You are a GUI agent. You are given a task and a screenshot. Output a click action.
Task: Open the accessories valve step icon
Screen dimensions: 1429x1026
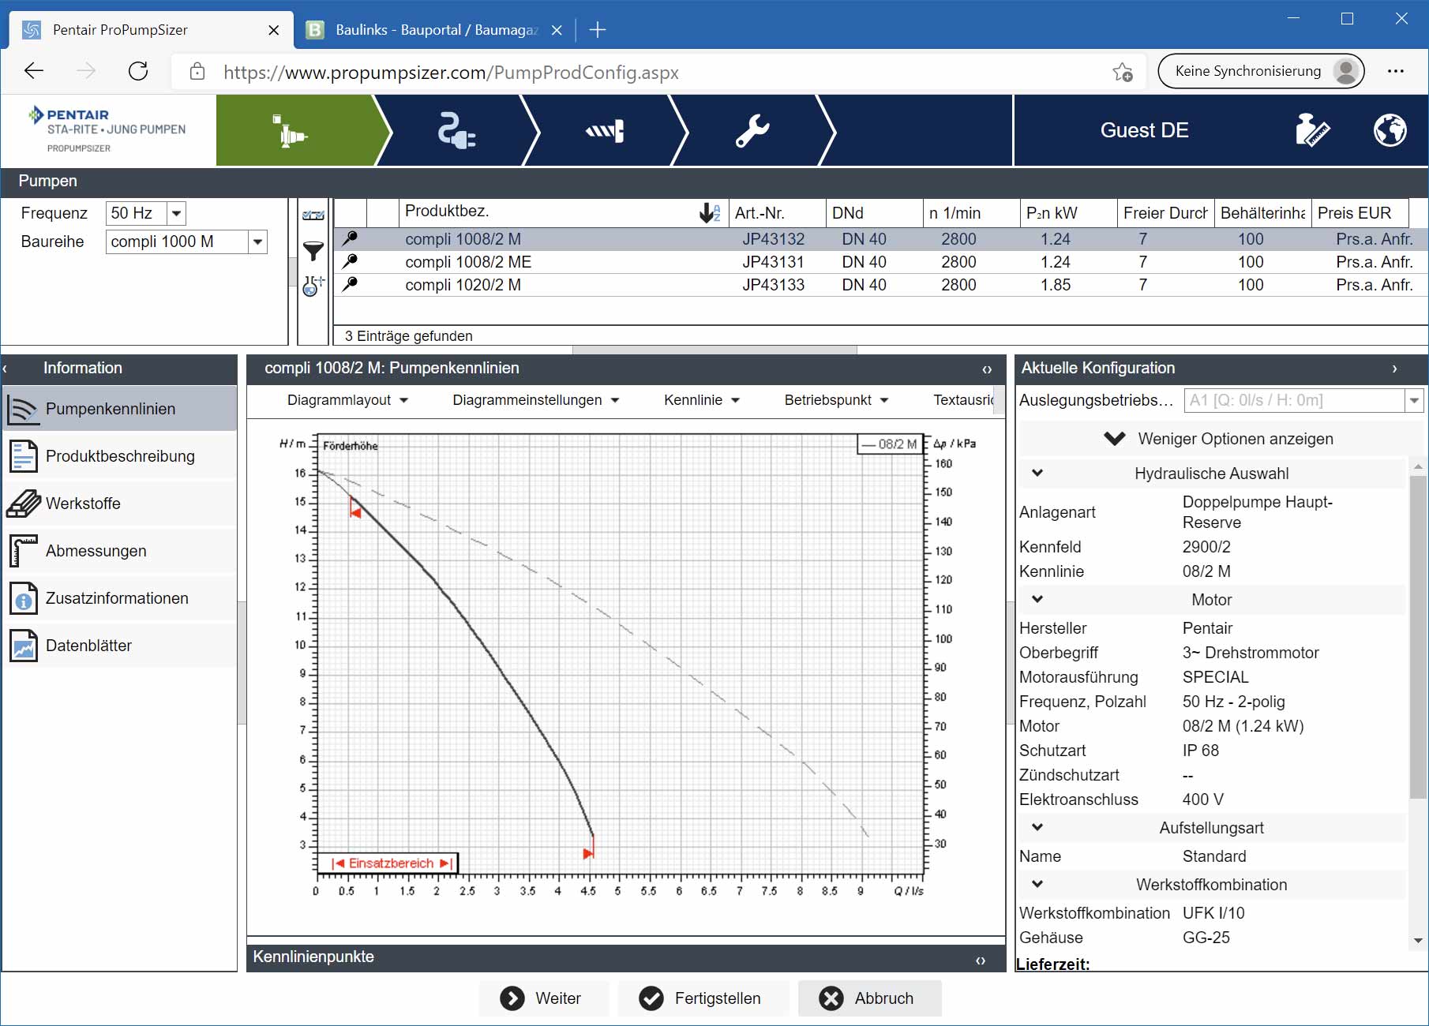pyautogui.click(x=605, y=131)
